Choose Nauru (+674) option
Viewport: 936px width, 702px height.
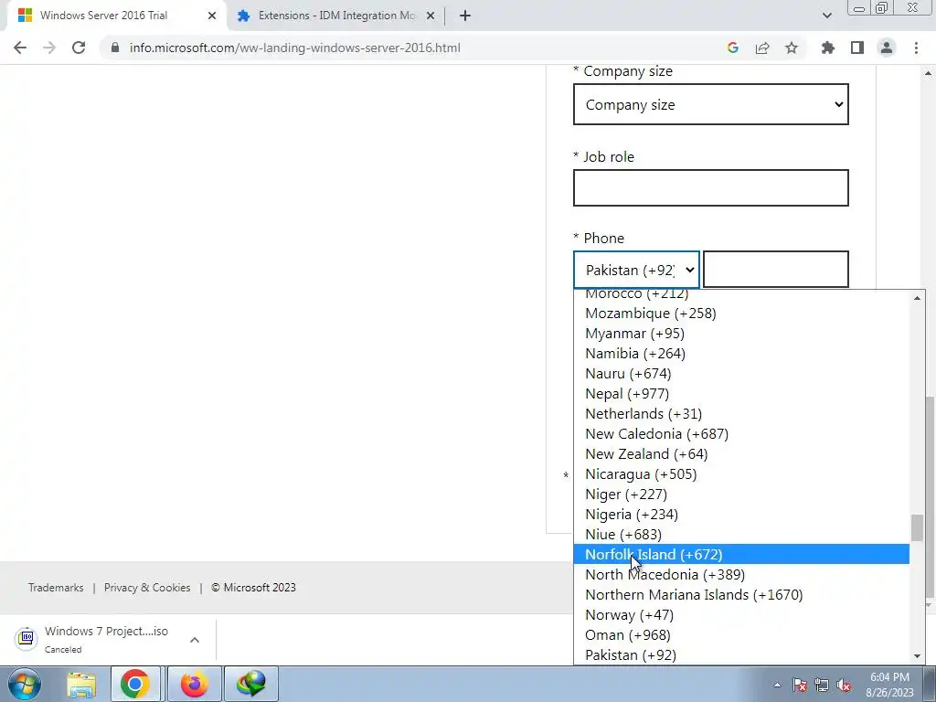(x=741, y=374)
